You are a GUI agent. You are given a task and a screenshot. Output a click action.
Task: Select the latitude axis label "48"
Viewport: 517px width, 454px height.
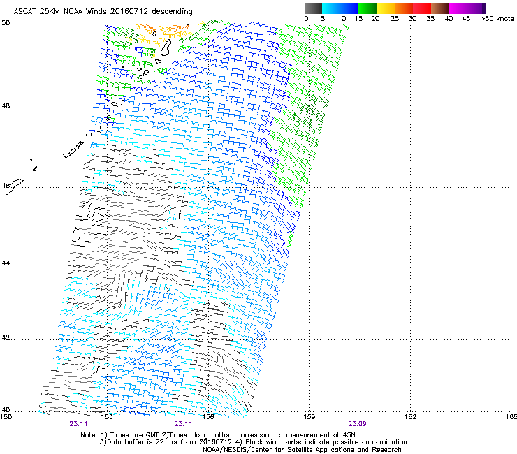[6, 106]
